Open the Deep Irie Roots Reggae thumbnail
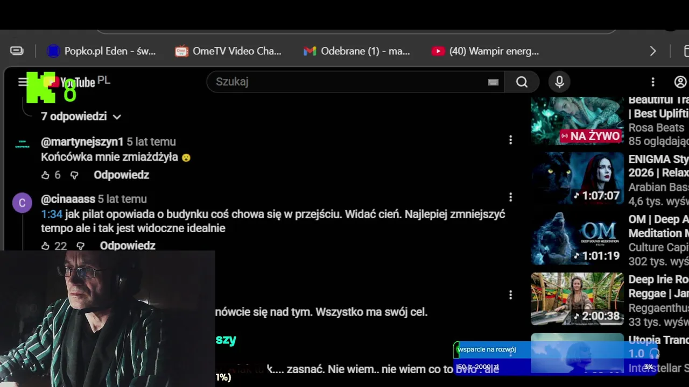This screenshot has width=689, height=387. tap(577, 299)
